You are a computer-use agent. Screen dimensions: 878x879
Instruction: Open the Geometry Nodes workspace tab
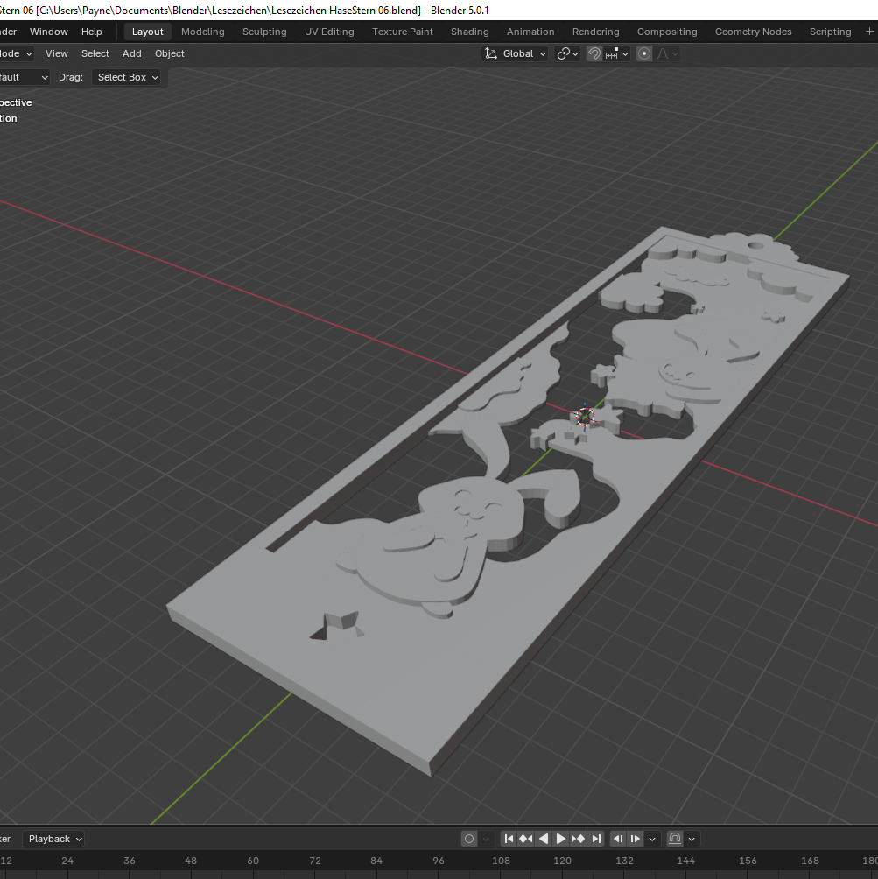click(x=753, y=32)
